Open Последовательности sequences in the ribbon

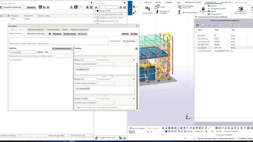tap(217, 9)
